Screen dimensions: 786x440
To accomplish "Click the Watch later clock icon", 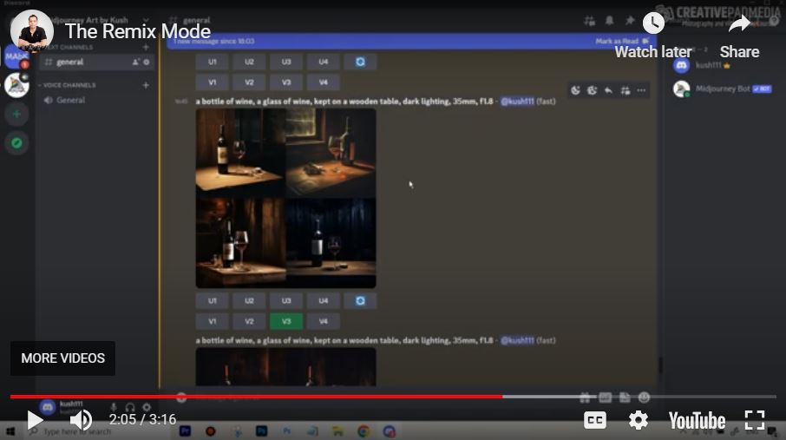I will pos(653,23).
